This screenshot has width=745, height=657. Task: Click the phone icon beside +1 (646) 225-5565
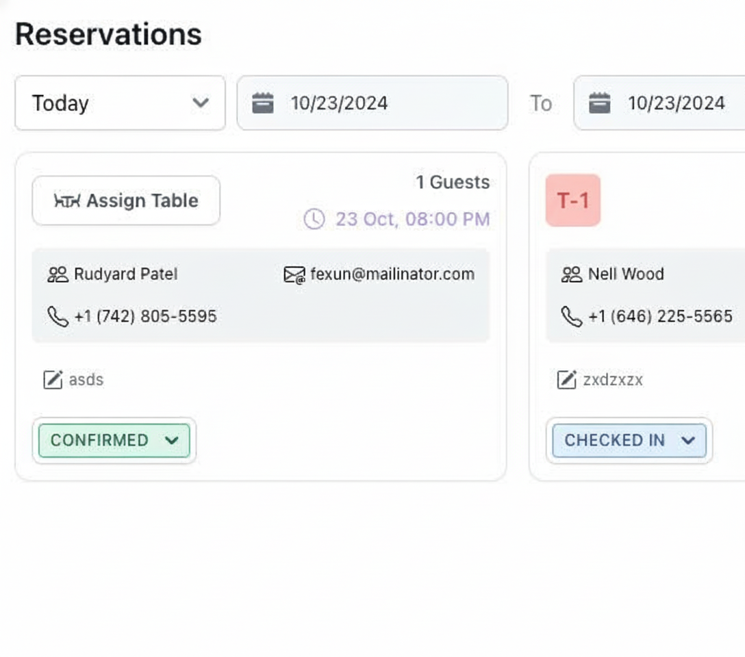tap(571, 316)
